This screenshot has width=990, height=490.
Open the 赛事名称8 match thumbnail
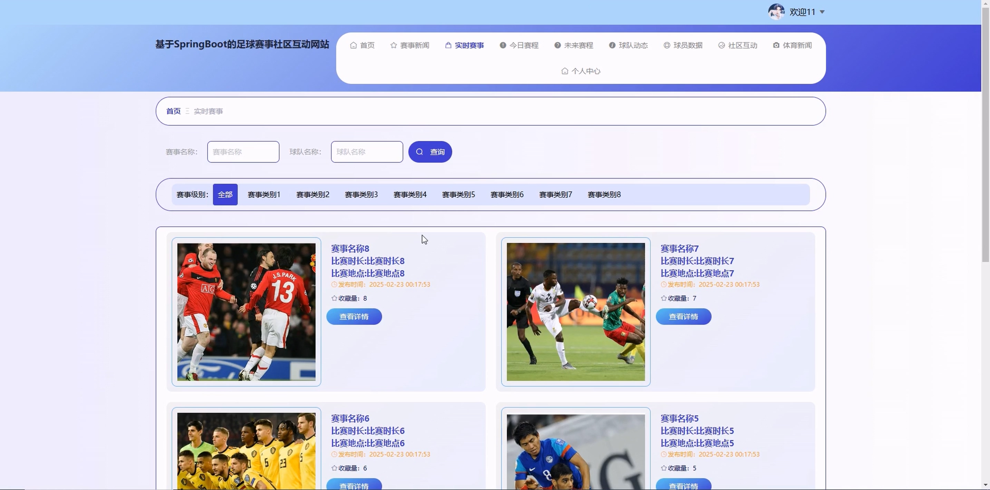point(246,312)
